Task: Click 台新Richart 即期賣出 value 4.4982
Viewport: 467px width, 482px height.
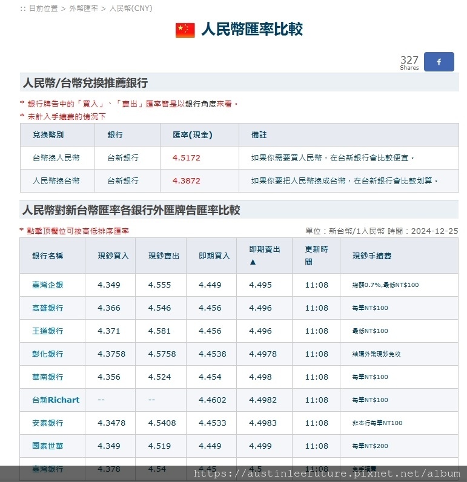Action: tap(263, 400)
